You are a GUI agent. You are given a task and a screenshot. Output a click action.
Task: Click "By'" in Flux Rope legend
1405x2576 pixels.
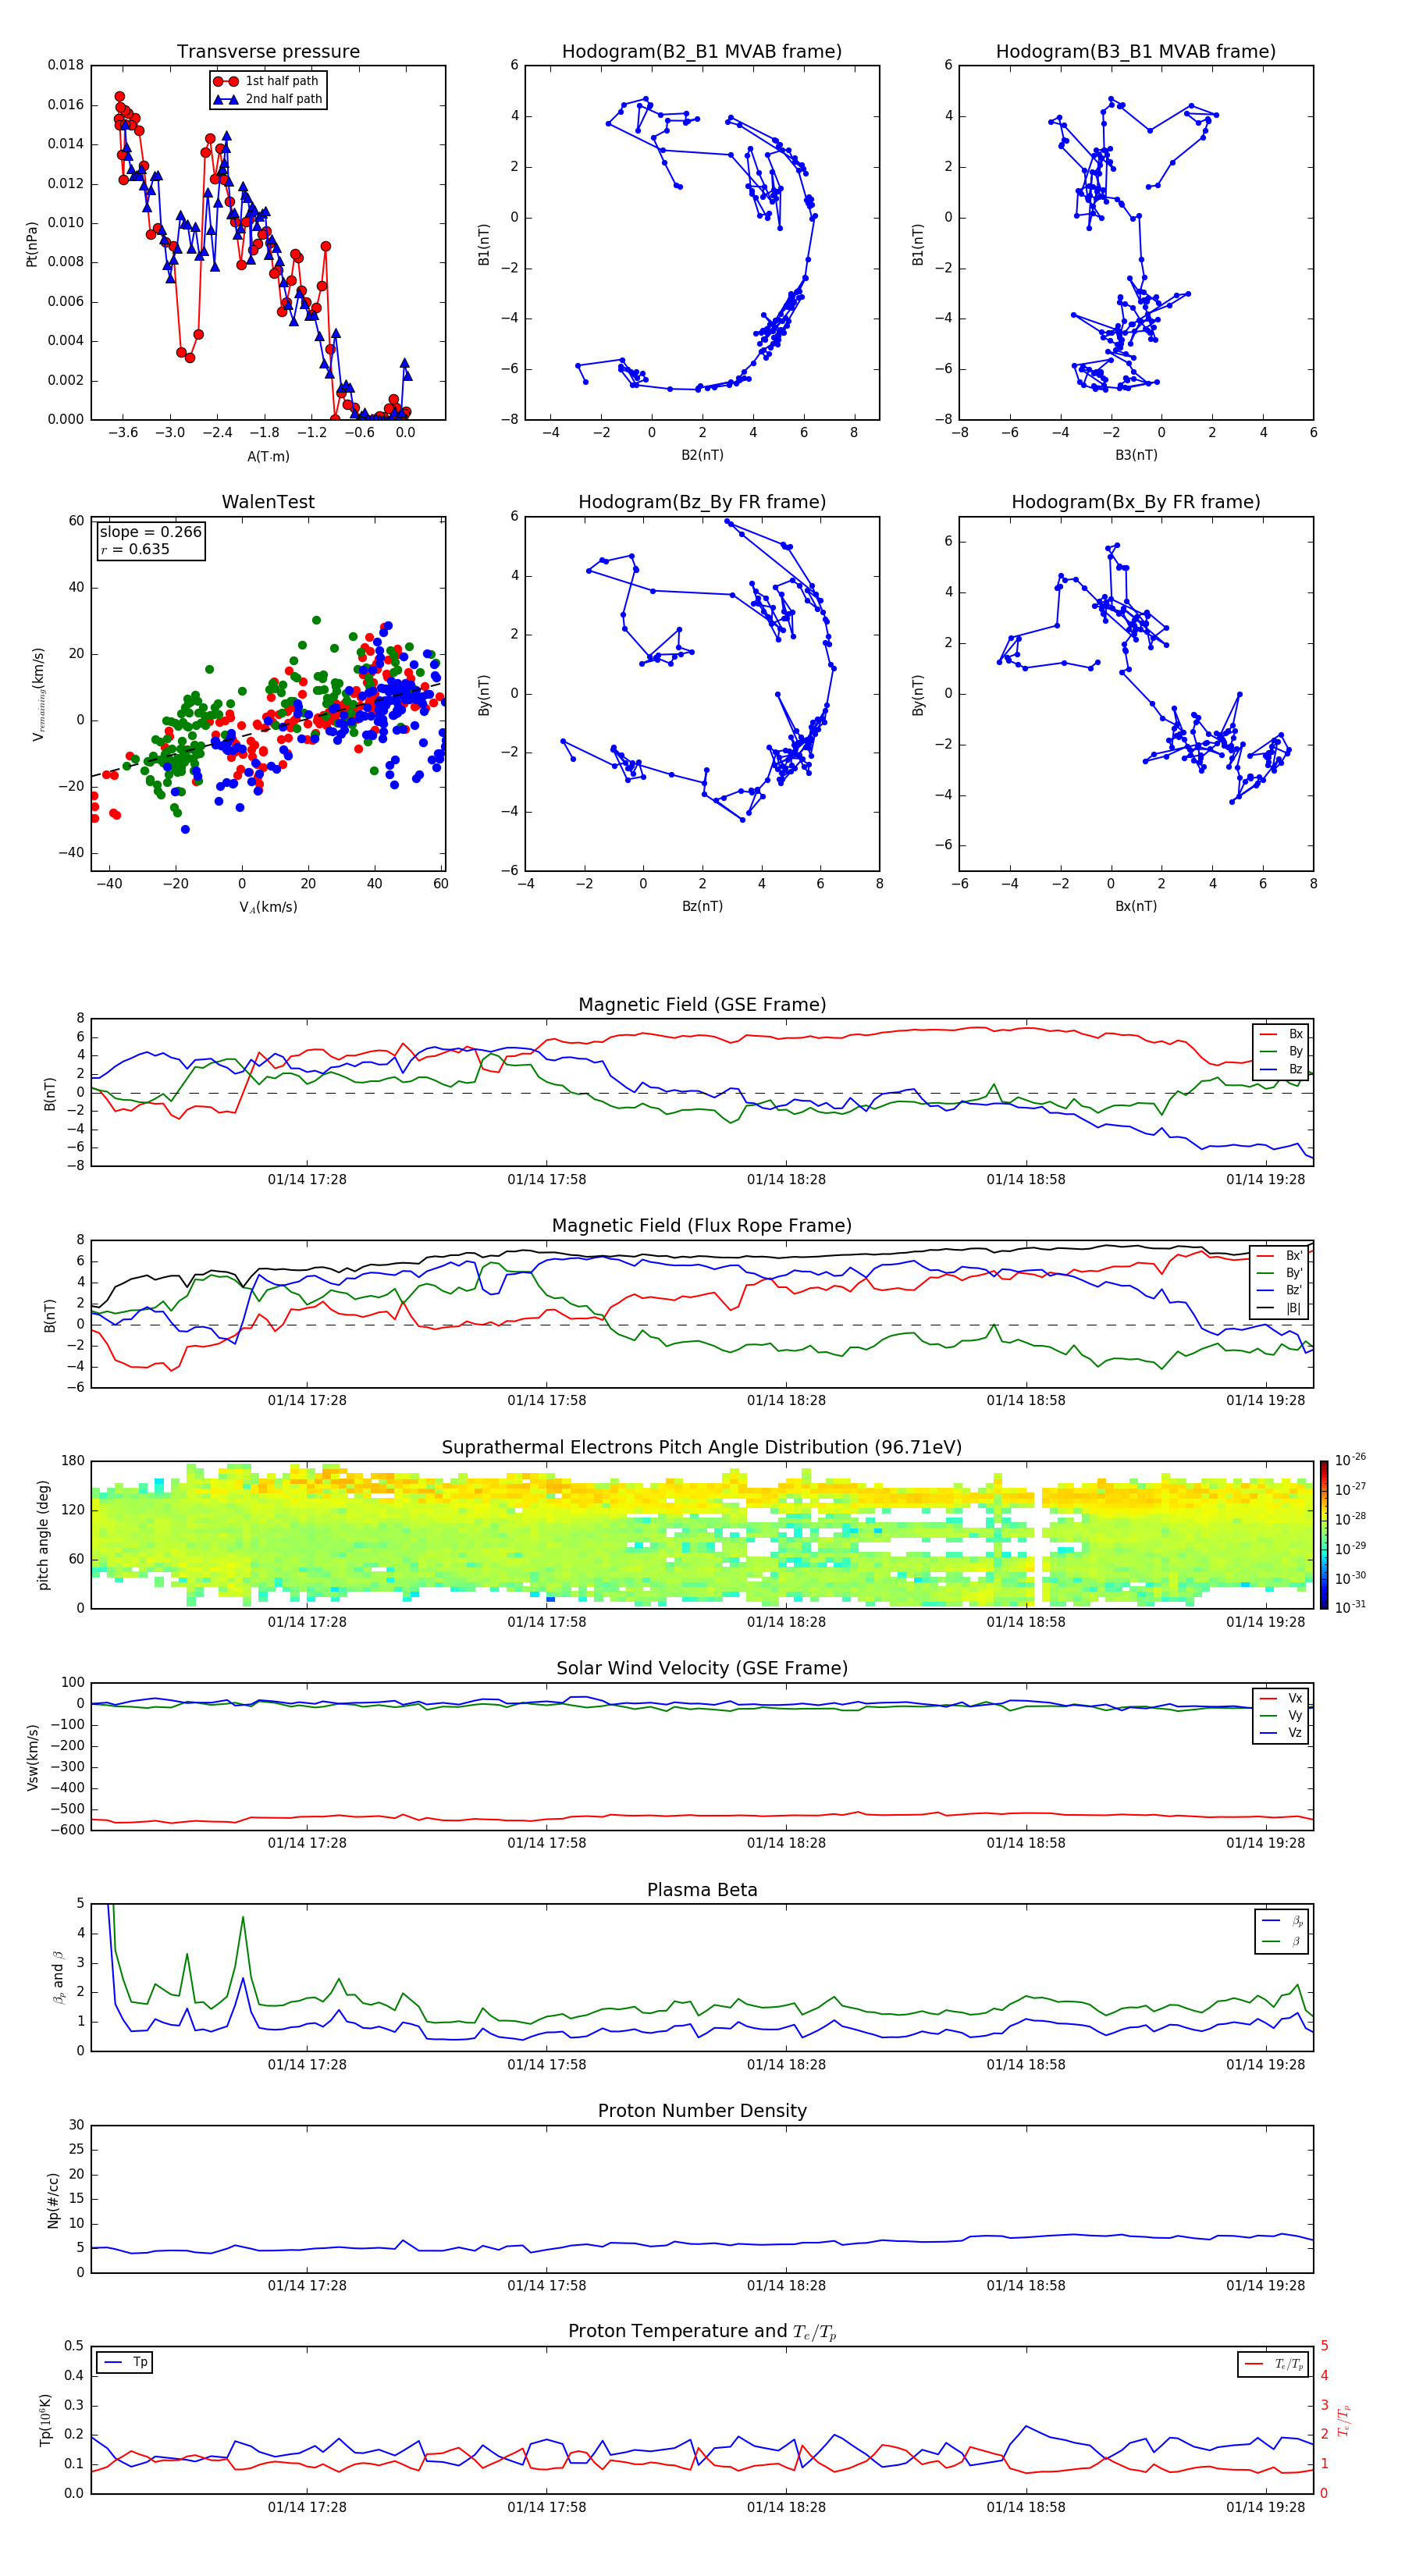1294,1273
